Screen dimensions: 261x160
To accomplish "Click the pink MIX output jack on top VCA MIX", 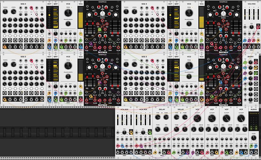I will (x=258, y=26).
